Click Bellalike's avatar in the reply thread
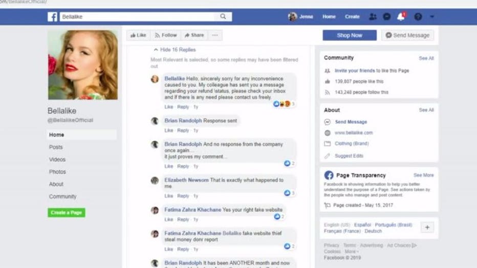 coord(155,79)
